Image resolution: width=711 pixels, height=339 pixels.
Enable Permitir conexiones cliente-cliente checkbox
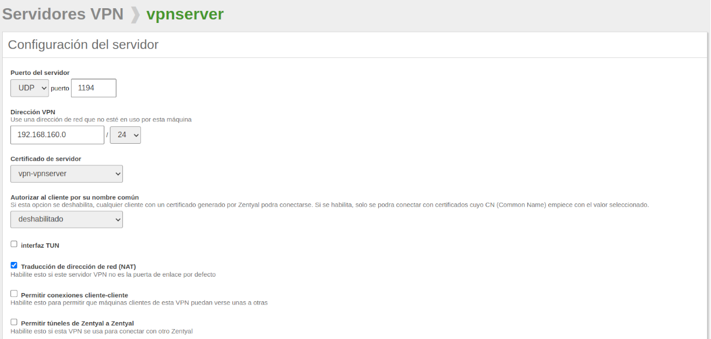14,294
